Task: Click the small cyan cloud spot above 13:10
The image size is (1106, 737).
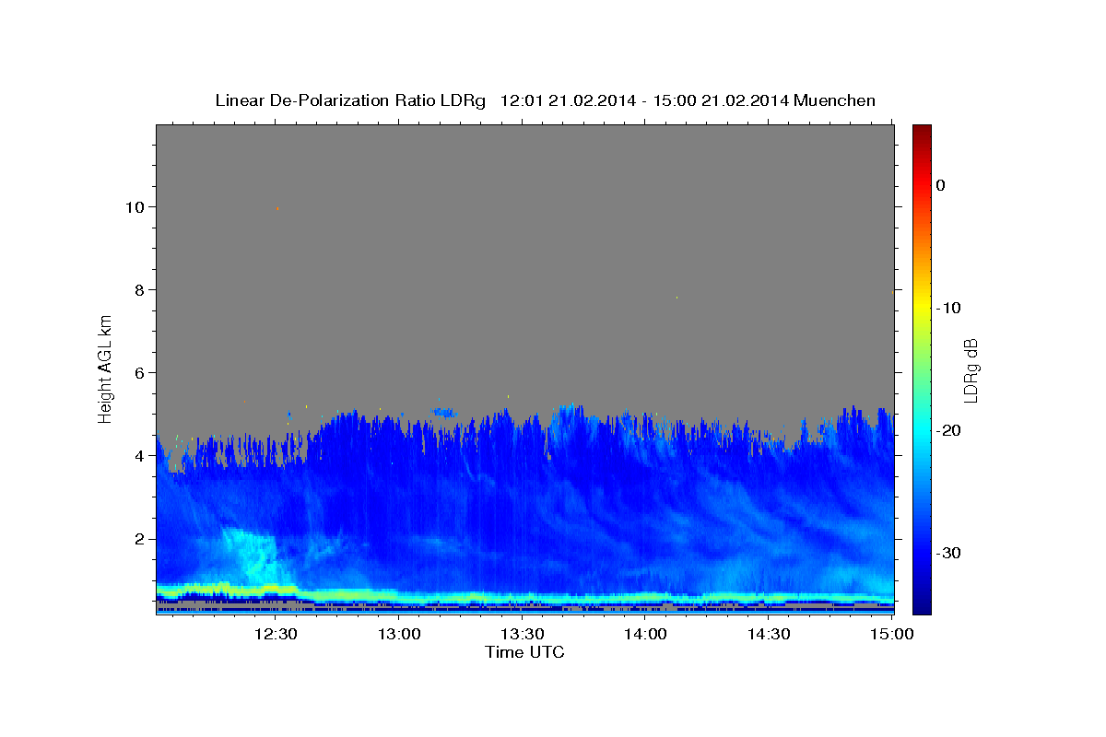Action: pyautogui.click(x=445, y=413)
